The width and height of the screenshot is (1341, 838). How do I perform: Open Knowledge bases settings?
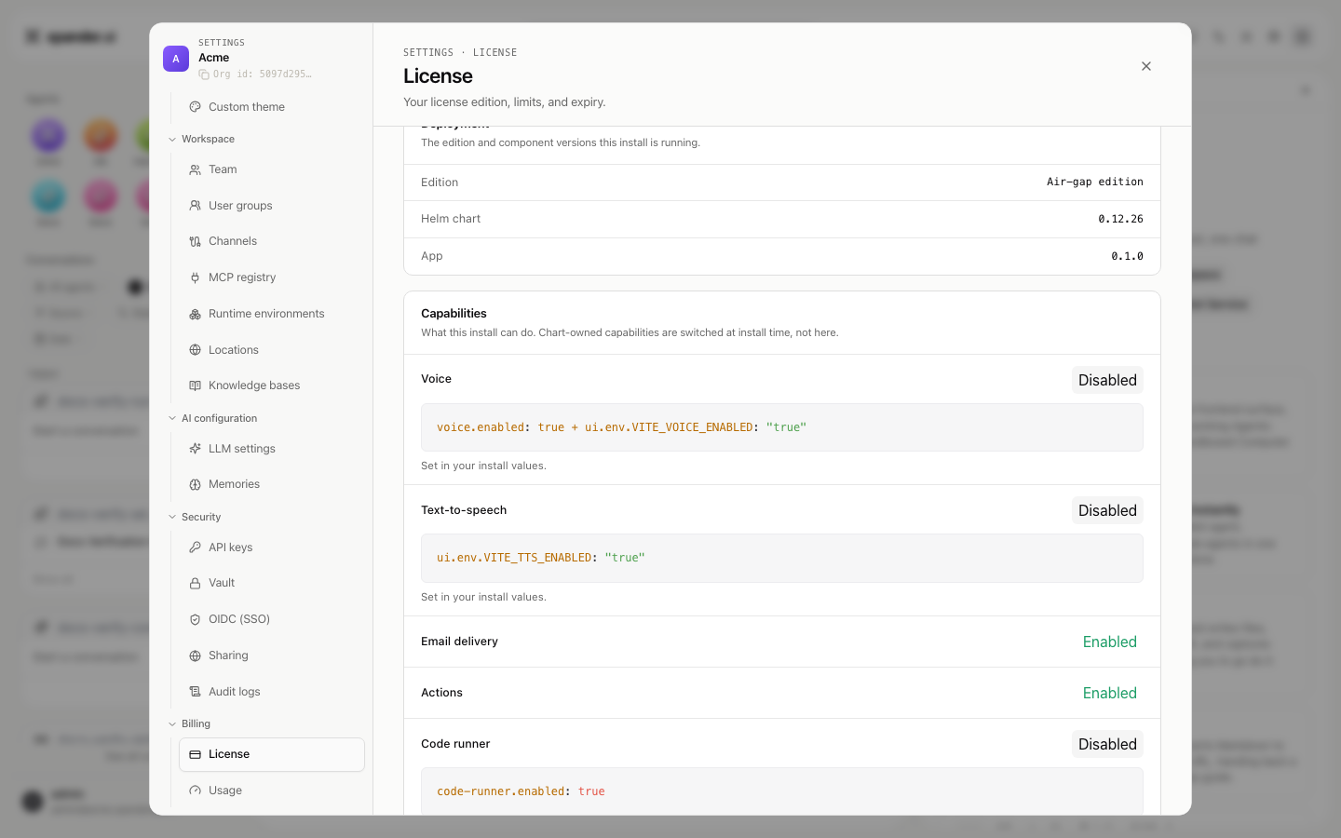[272, 385]
